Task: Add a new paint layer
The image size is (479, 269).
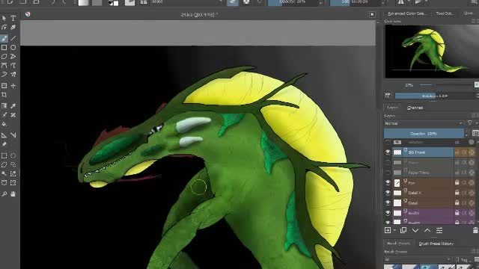Action: [388, 230]
